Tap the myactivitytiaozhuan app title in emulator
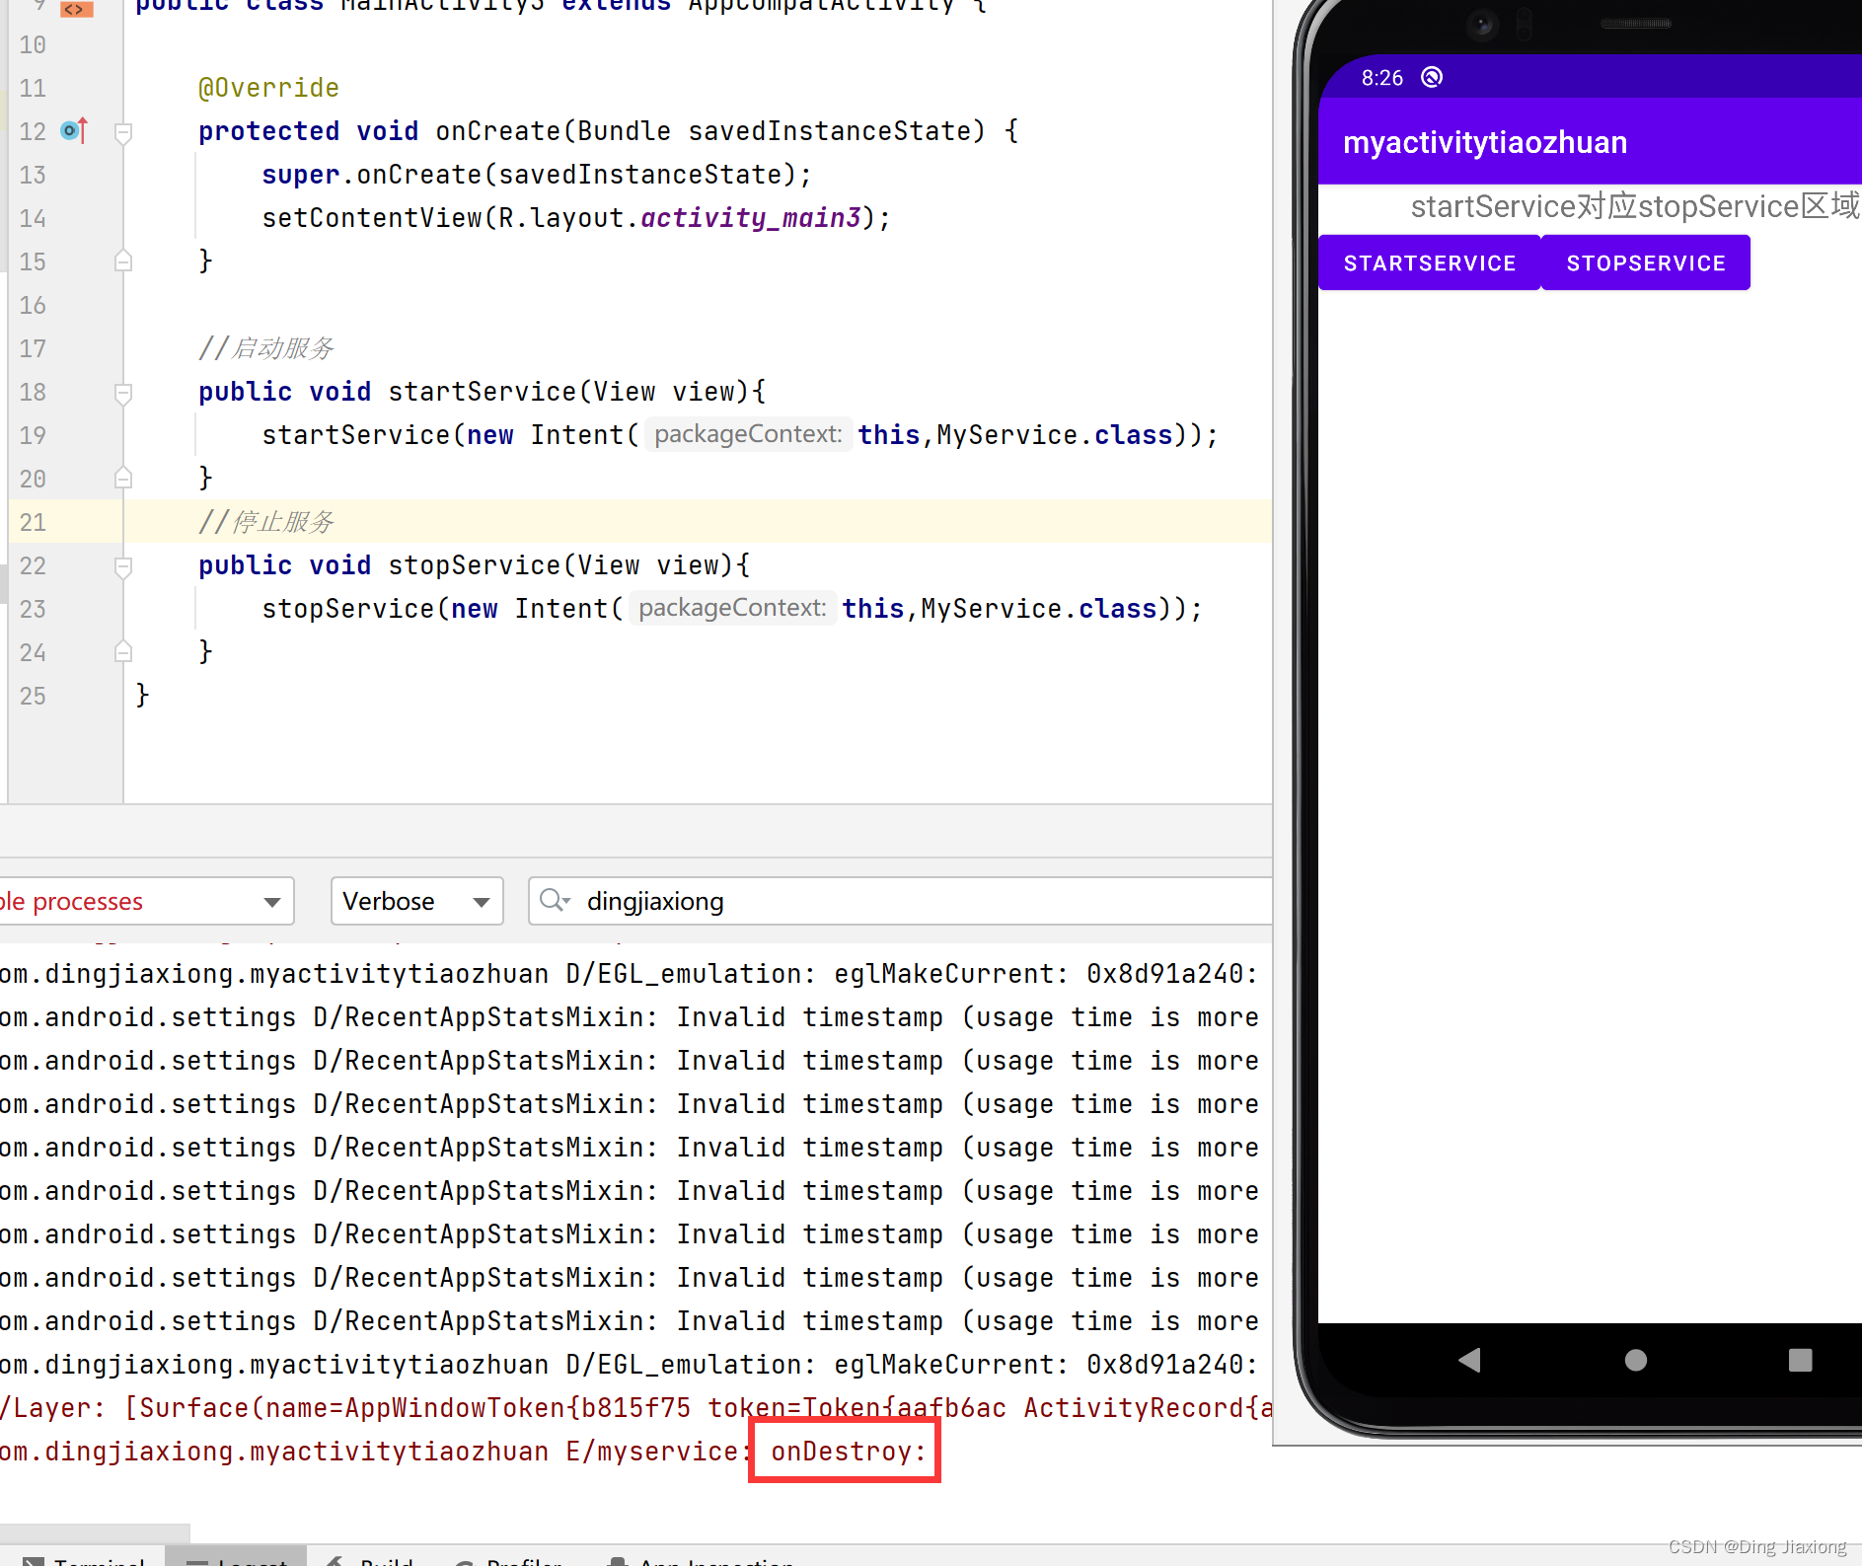 pos(1485,142)
